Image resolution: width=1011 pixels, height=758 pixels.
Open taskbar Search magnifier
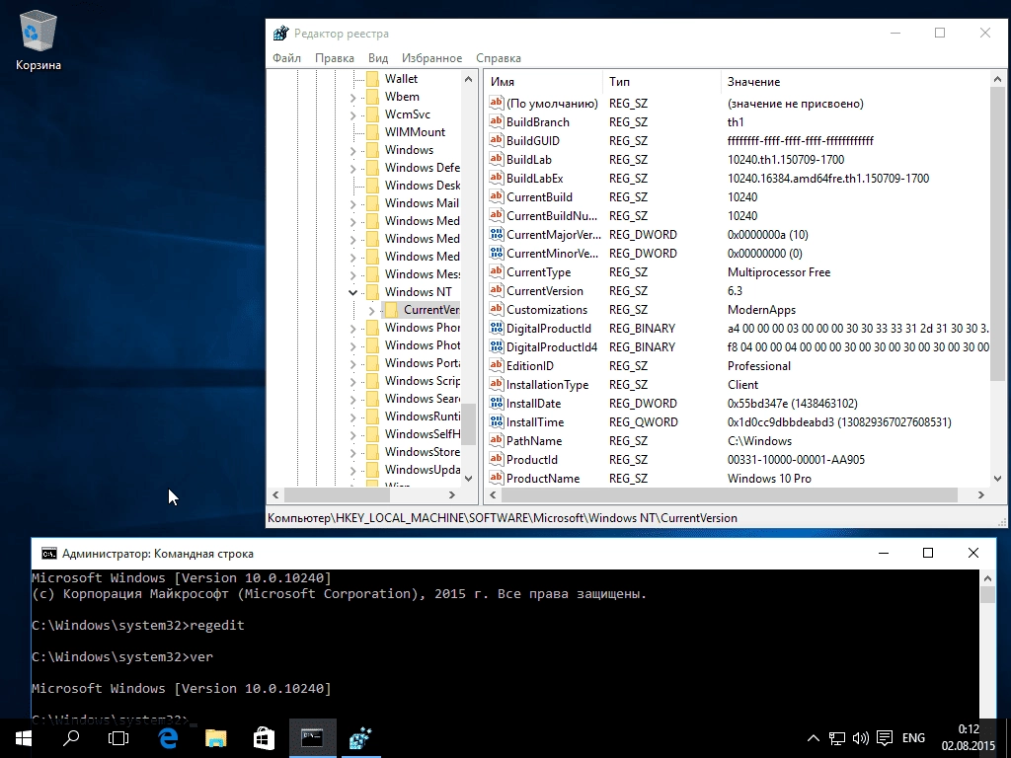pos(71,738)
